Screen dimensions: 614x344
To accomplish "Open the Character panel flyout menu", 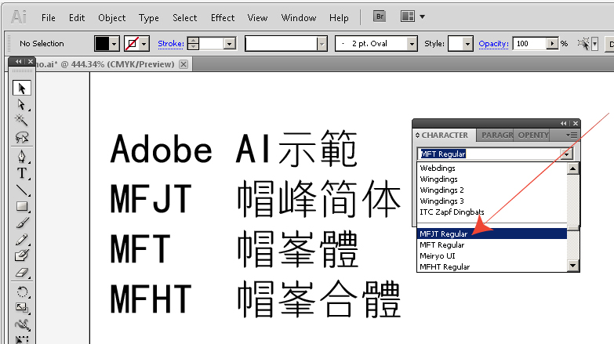I will coord(572,135).
